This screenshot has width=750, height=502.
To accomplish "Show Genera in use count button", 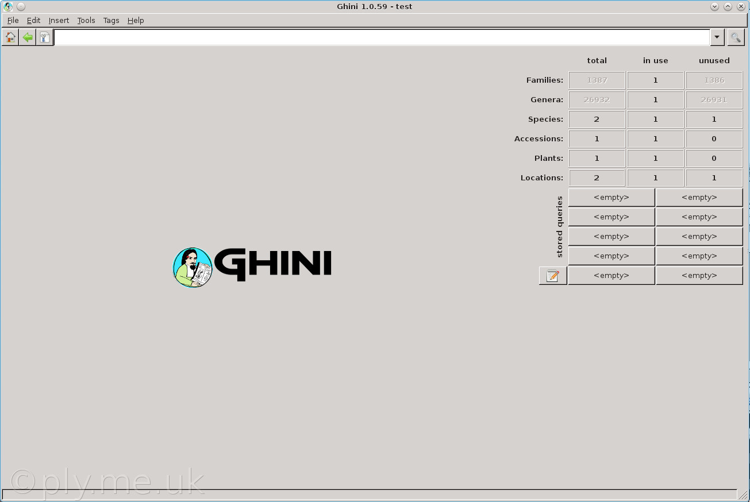I will 655,100.
